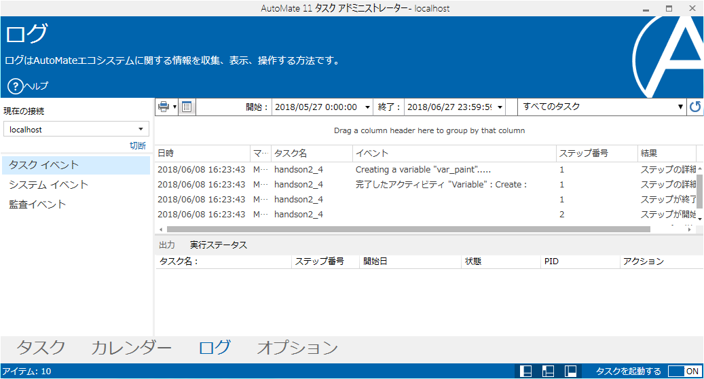Click the マ… column header
This screenshot has height=379, width=704.
click(261, 153)
